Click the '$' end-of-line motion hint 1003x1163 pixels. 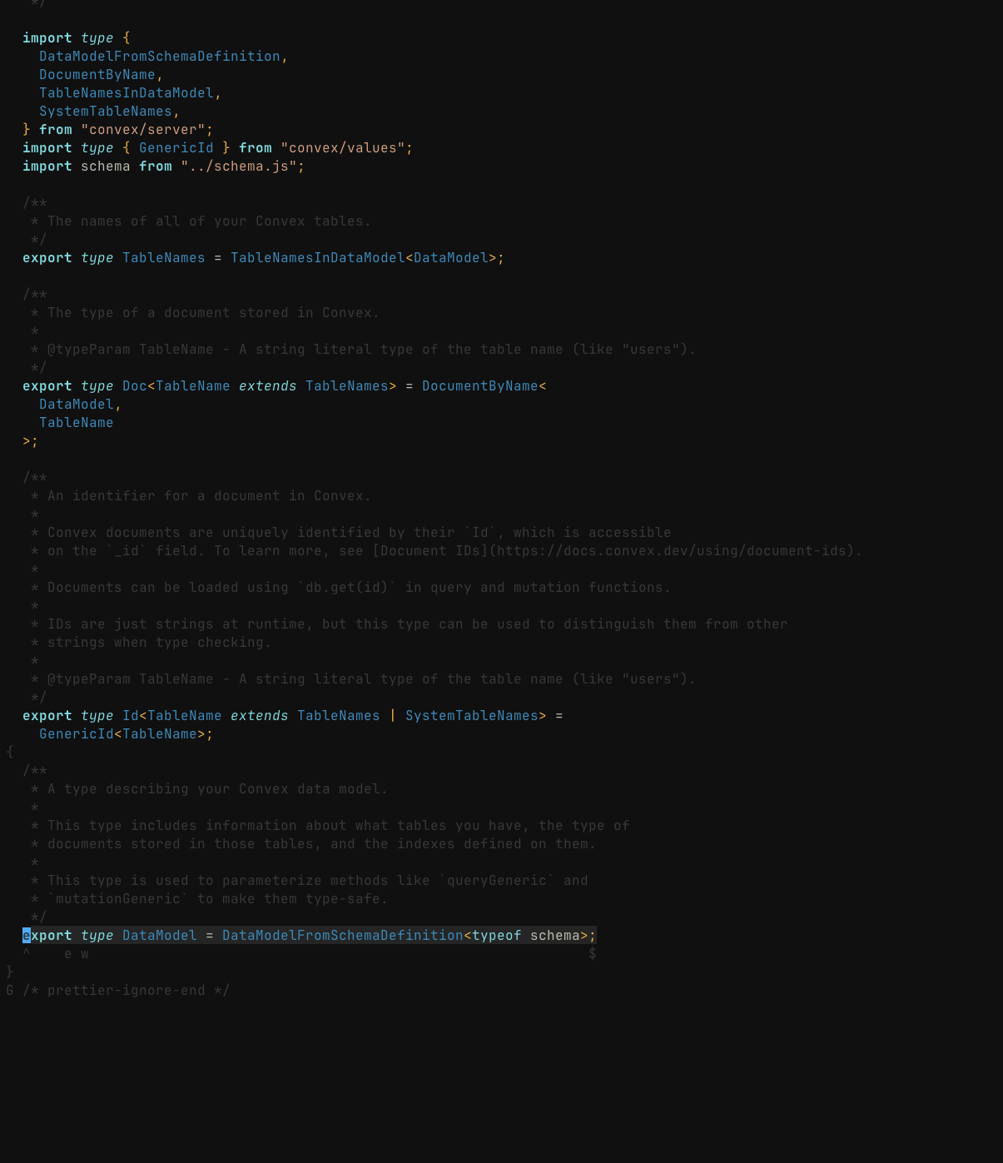593,954
